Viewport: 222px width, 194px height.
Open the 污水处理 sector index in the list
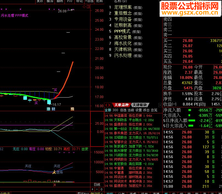pos(128,56)
